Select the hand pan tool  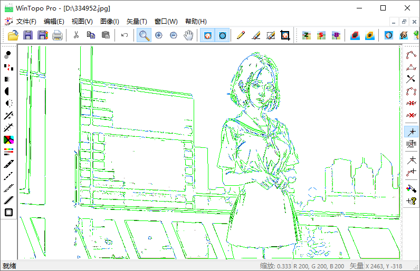click(x=188, y=35)
